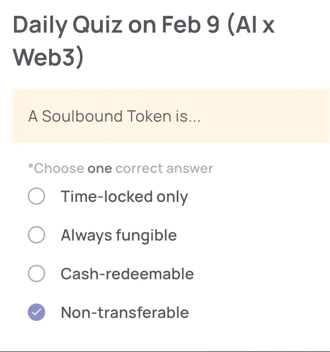Click the word "Quiz" in the heading
330x352 pixels.
(98, 25)
